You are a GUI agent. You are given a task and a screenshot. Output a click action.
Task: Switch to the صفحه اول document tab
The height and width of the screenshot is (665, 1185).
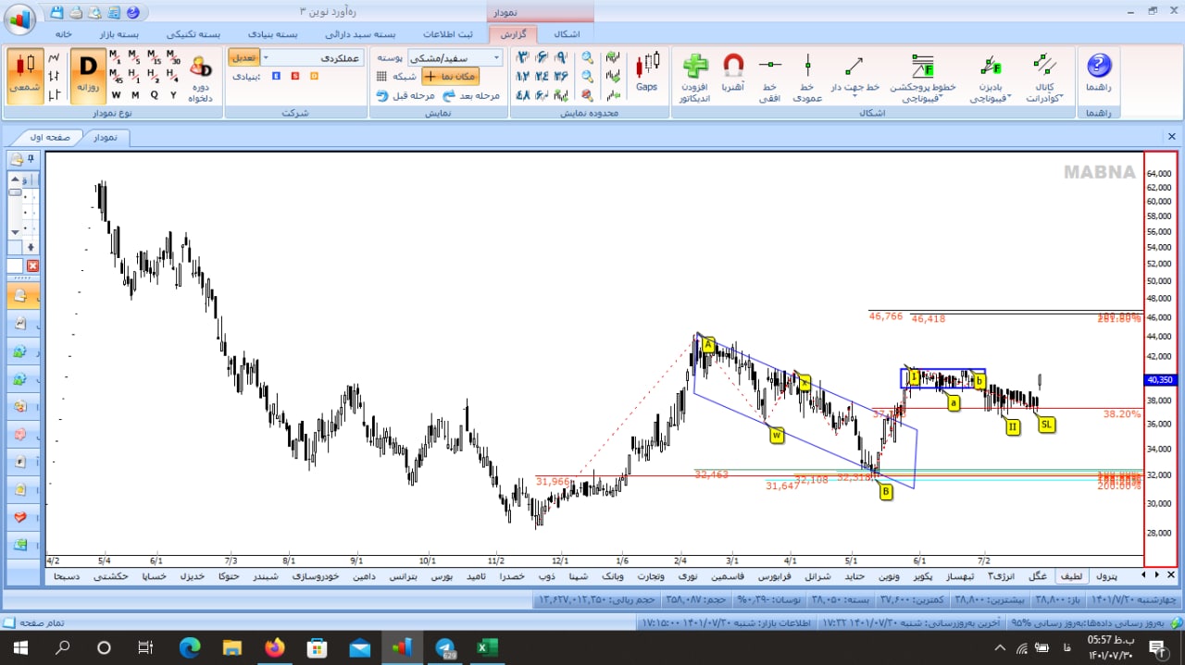[x=49, y=137]
